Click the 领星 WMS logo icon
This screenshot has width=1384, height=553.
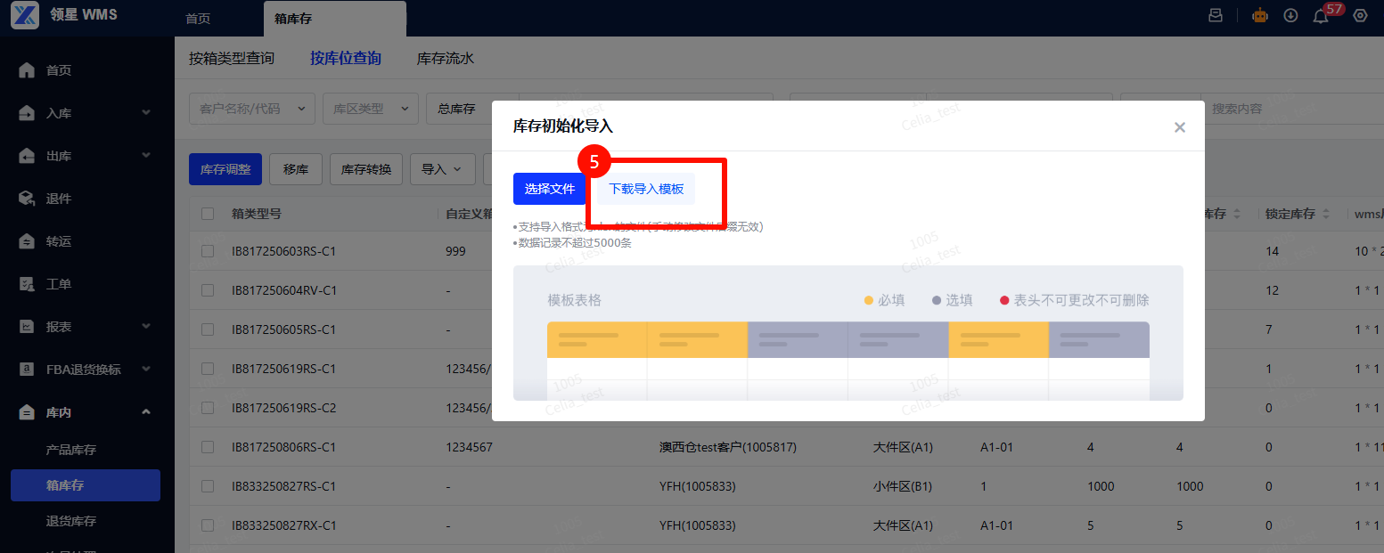[24, 15]
